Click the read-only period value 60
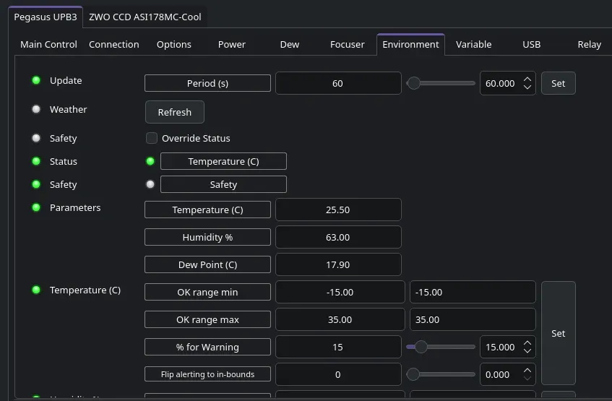612x401 pixels. pos(338,83)
